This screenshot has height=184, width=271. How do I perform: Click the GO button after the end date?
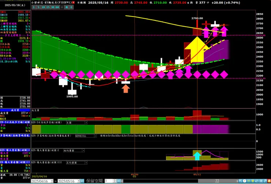click(x=82, y=181)
